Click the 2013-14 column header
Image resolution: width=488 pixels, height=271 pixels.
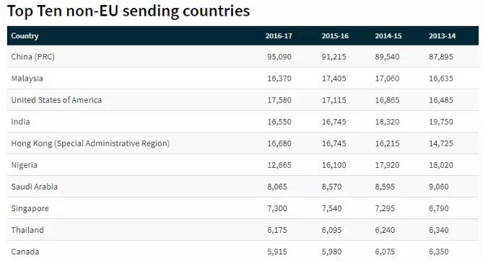443,36
